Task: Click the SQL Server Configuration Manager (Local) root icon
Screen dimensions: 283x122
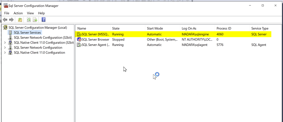Action: point(5,28)
